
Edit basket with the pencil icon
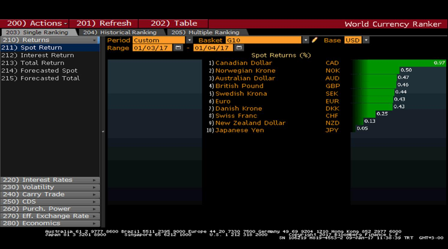[x=314, y=40]
